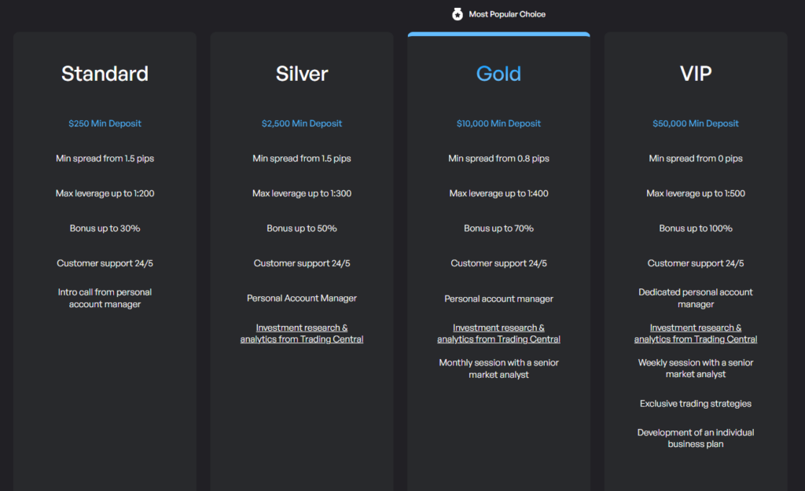Click Min spread from 0 pips
This screenshot has width=805, height=491.
[696, 159]
